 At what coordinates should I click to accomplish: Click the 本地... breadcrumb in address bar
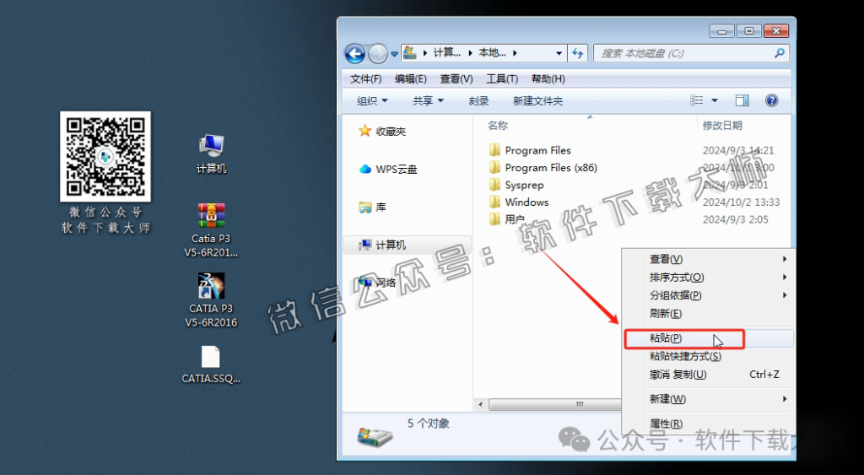pyautogui.click(x=492, y=53)
